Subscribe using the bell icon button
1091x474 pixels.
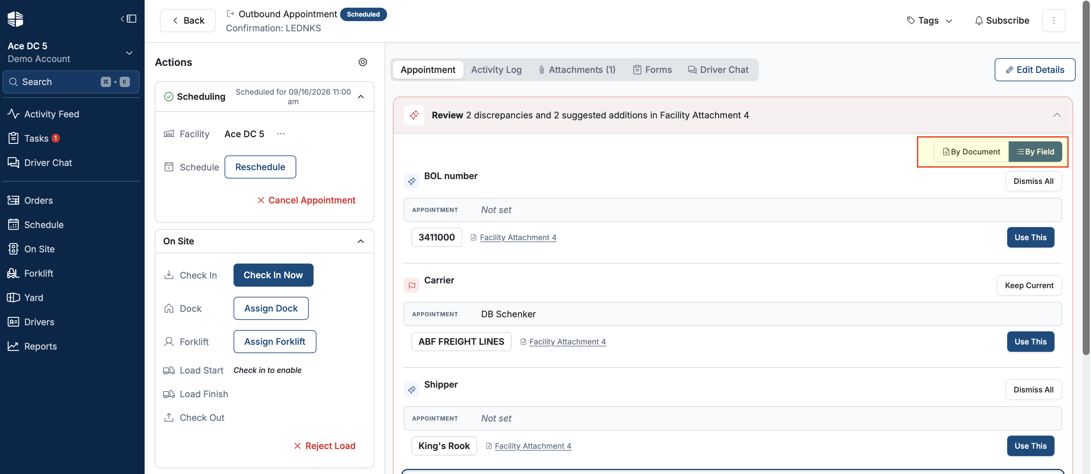pos(1002,20)
